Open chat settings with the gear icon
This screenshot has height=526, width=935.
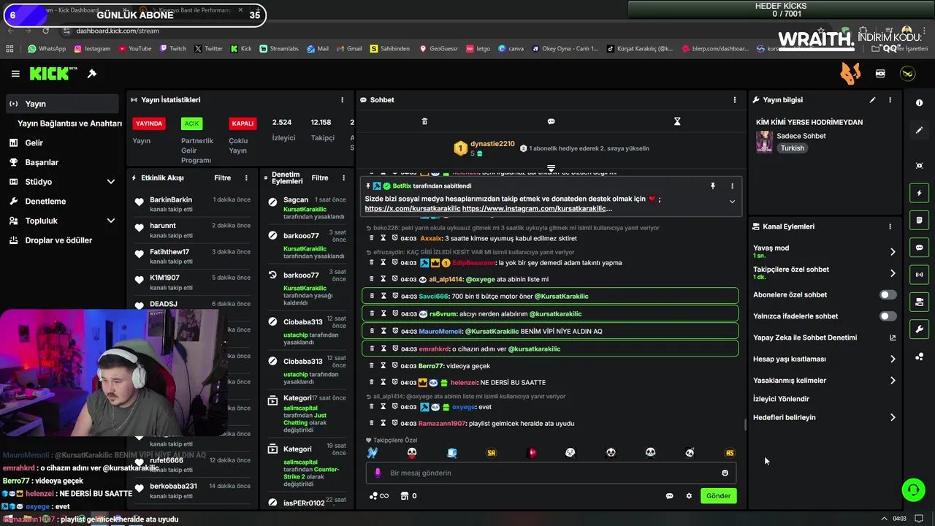click(x=688, y=496)
